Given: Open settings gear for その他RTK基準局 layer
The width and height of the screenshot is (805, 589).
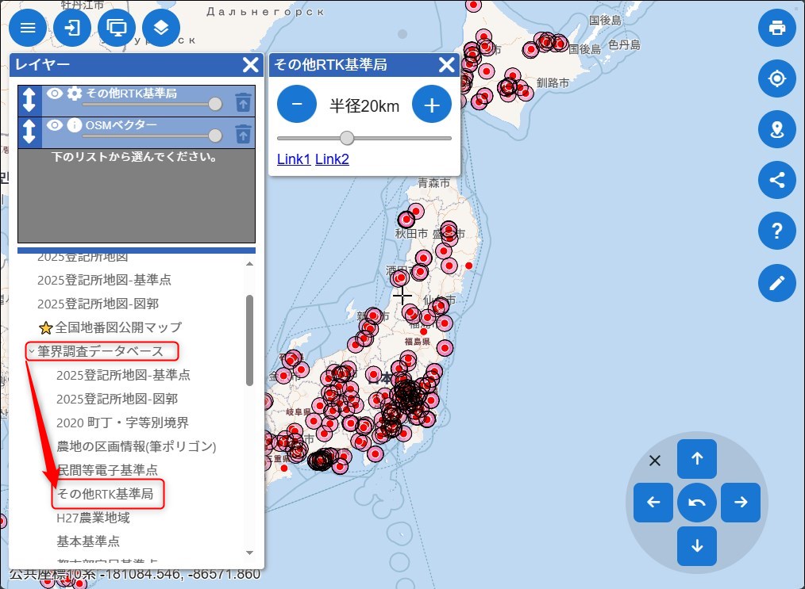Looking at the screenshot, I should click(x=75, y=94).
